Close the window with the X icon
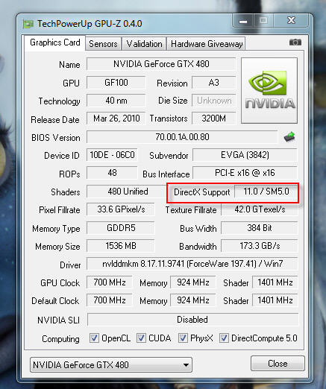 pos(291,20)
